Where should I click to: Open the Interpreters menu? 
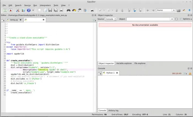point(45,6)
